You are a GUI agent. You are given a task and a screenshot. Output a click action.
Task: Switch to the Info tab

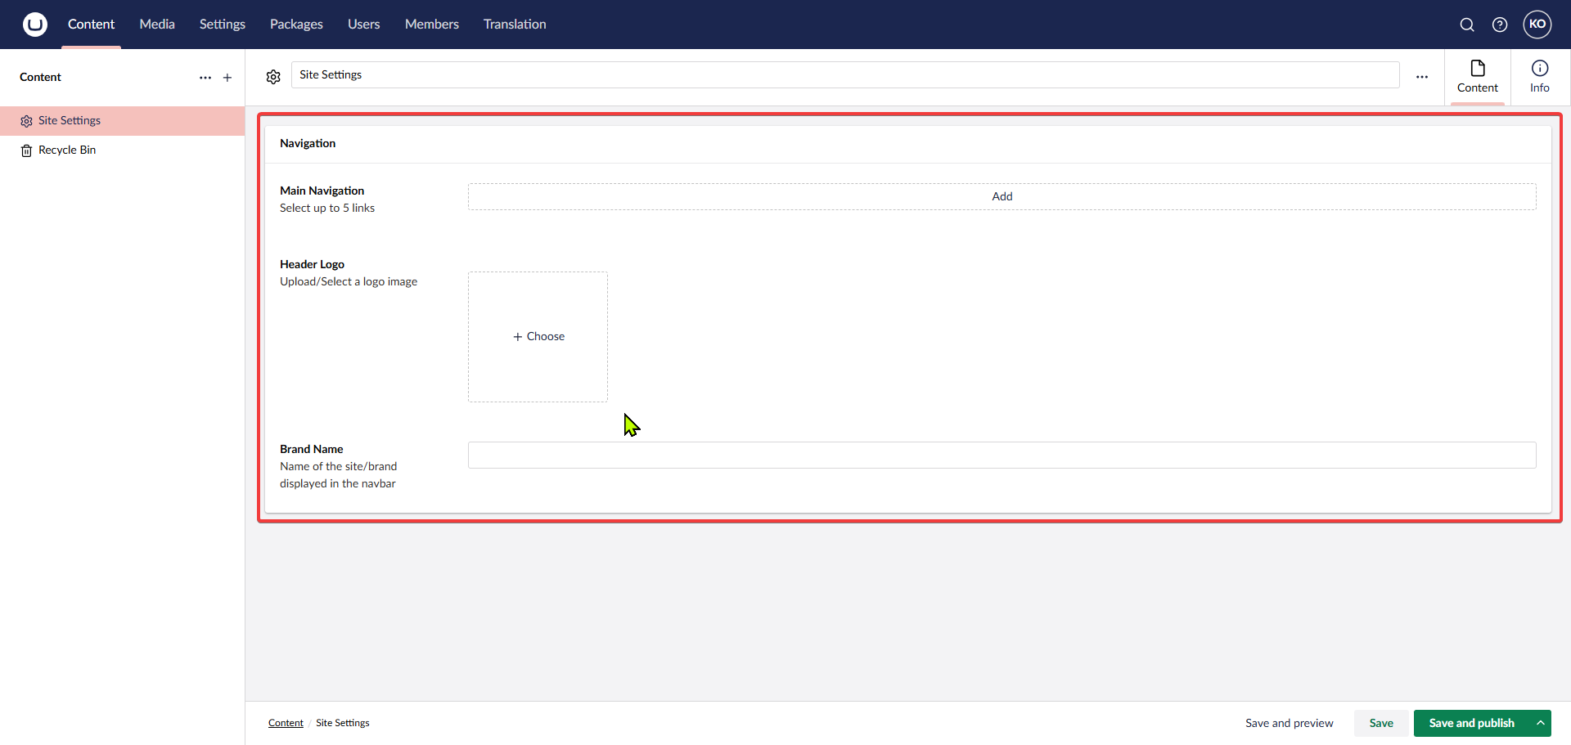click(x=1540, y=77)
